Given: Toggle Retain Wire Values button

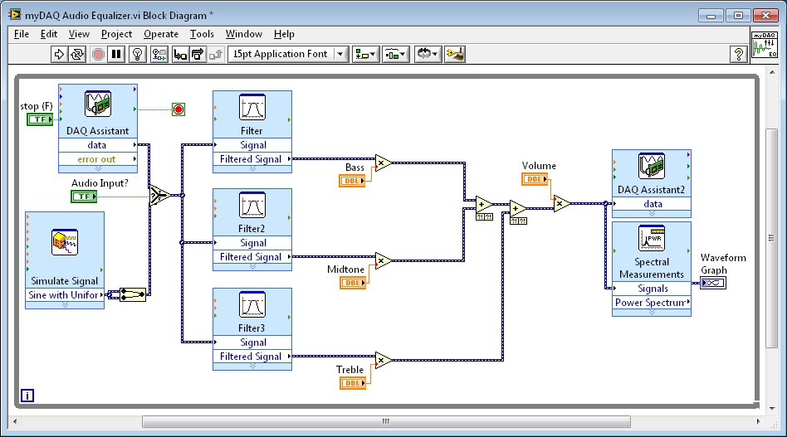Looking at the screenshot, I should (x=158, y=54).
